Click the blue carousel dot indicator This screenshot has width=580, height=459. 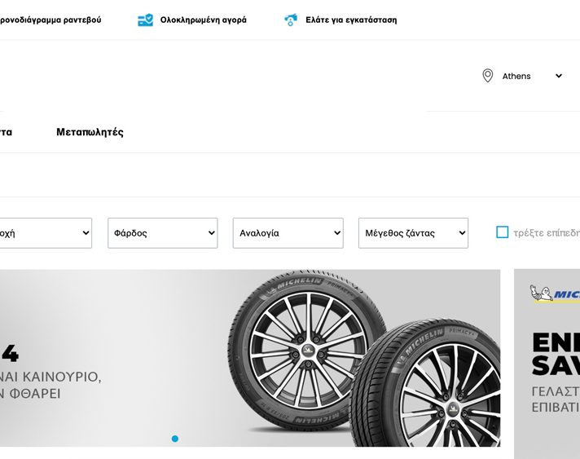[x=175, y=439]
